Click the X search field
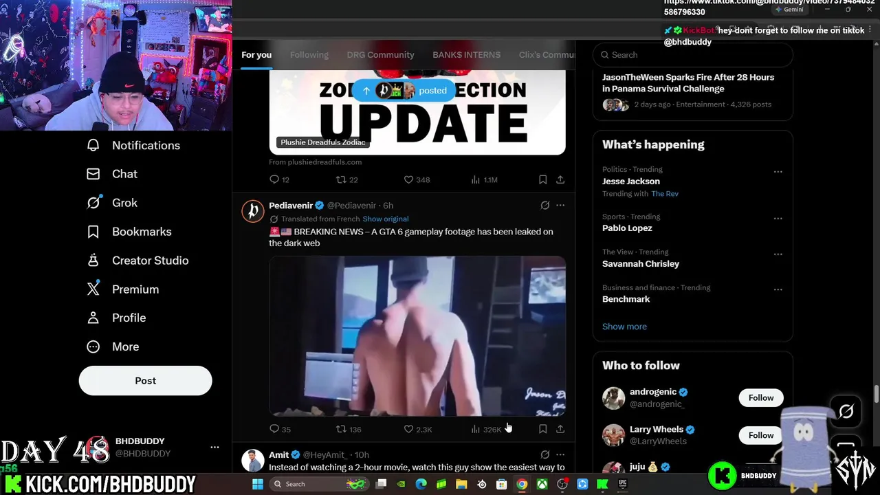This screenshot has height=495, width=880. pyautogui.click(x=693, y=55)
